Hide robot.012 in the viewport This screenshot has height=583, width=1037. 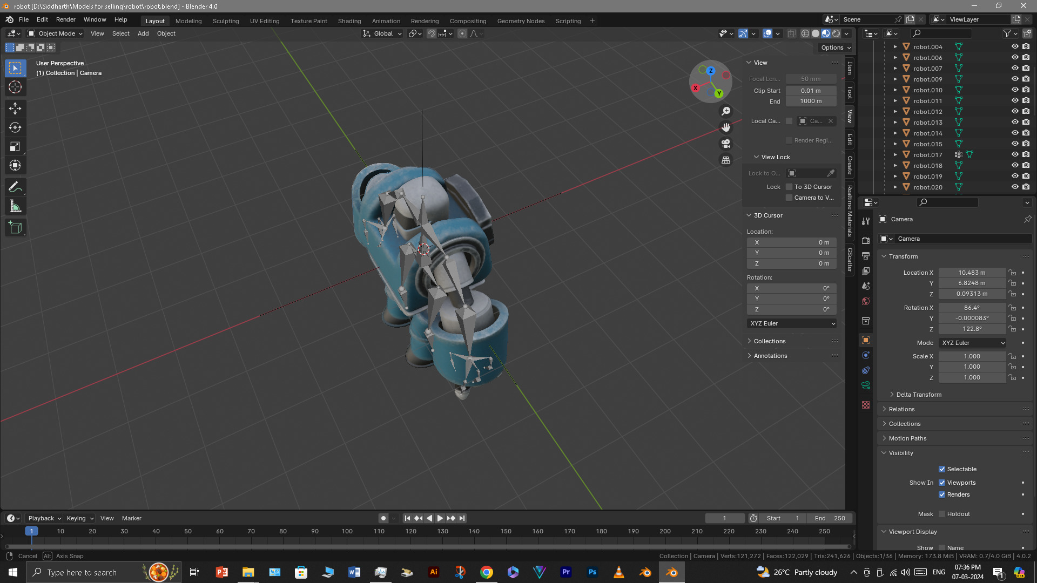tap(1015, 111)
